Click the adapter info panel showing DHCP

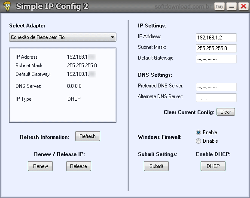[63, 85]
